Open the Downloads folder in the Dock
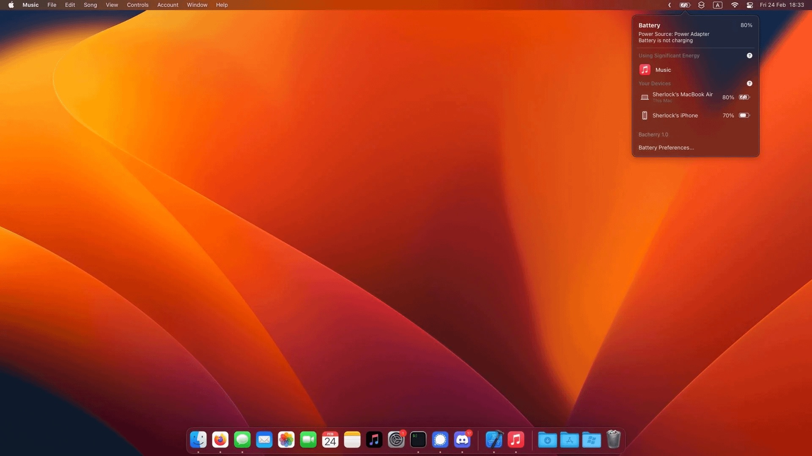 pyautogui.click(x=547, y=440)
